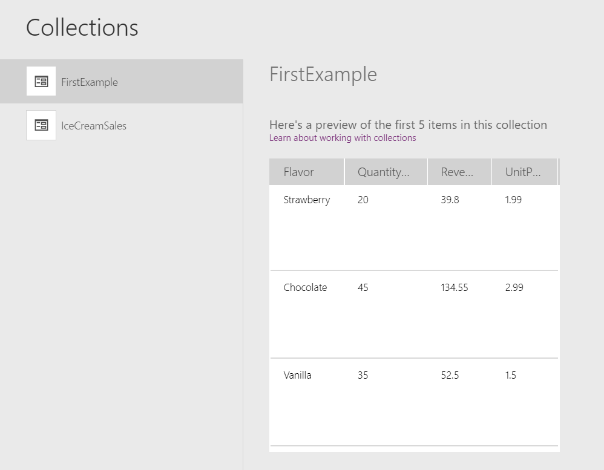The image size is (604, 470).
Task: Click the value 134.55 in the Chocolate row
Action: (455, 287)
